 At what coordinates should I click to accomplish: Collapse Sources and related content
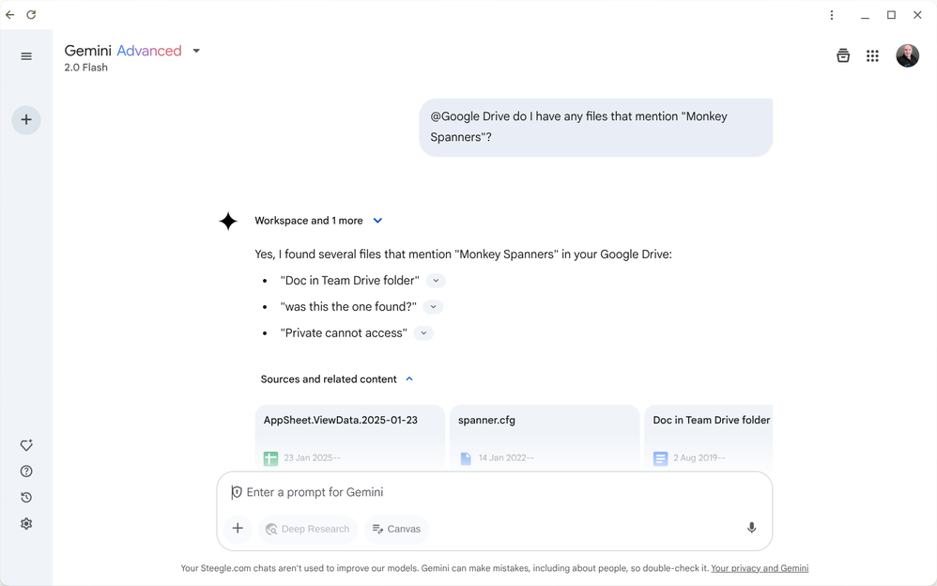[x=409, y=379]
